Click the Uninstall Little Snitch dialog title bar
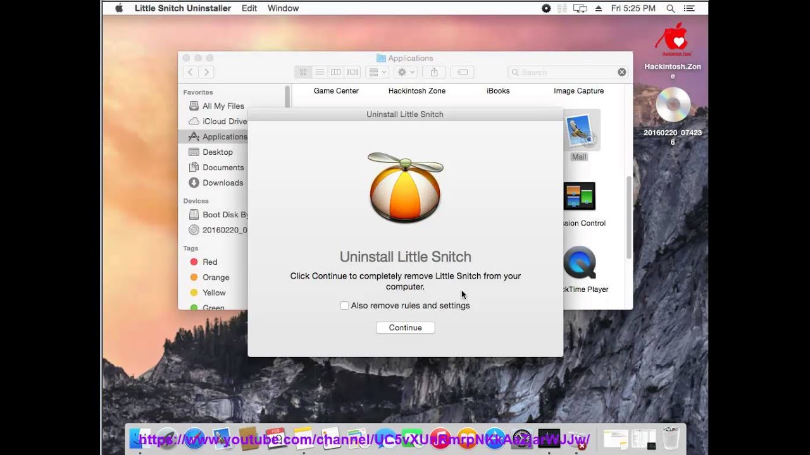 coord(405,114)
